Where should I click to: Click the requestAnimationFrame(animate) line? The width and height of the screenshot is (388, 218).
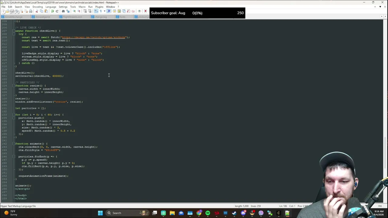[43, 176]
